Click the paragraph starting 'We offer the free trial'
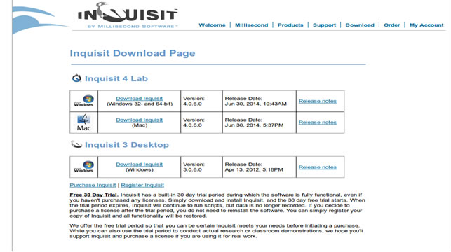Viewport: 451px width, 252px height. click(x=216, y=231)
